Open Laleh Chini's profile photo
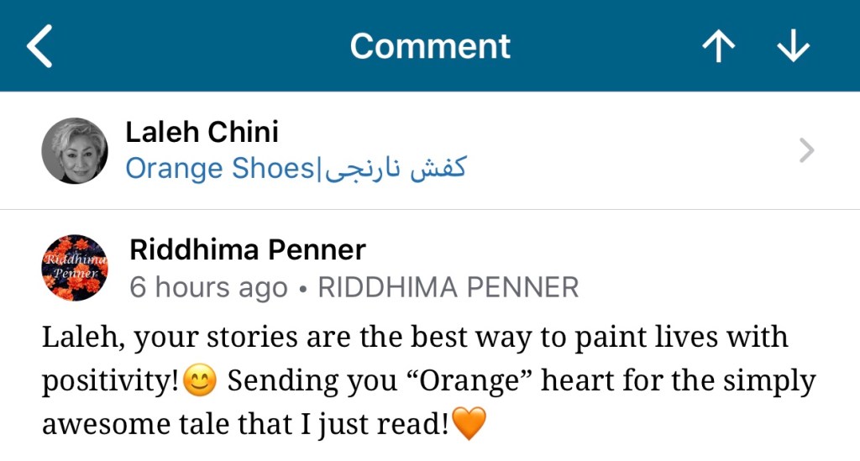This screenshot has width=860, height=461. [75, 151]
